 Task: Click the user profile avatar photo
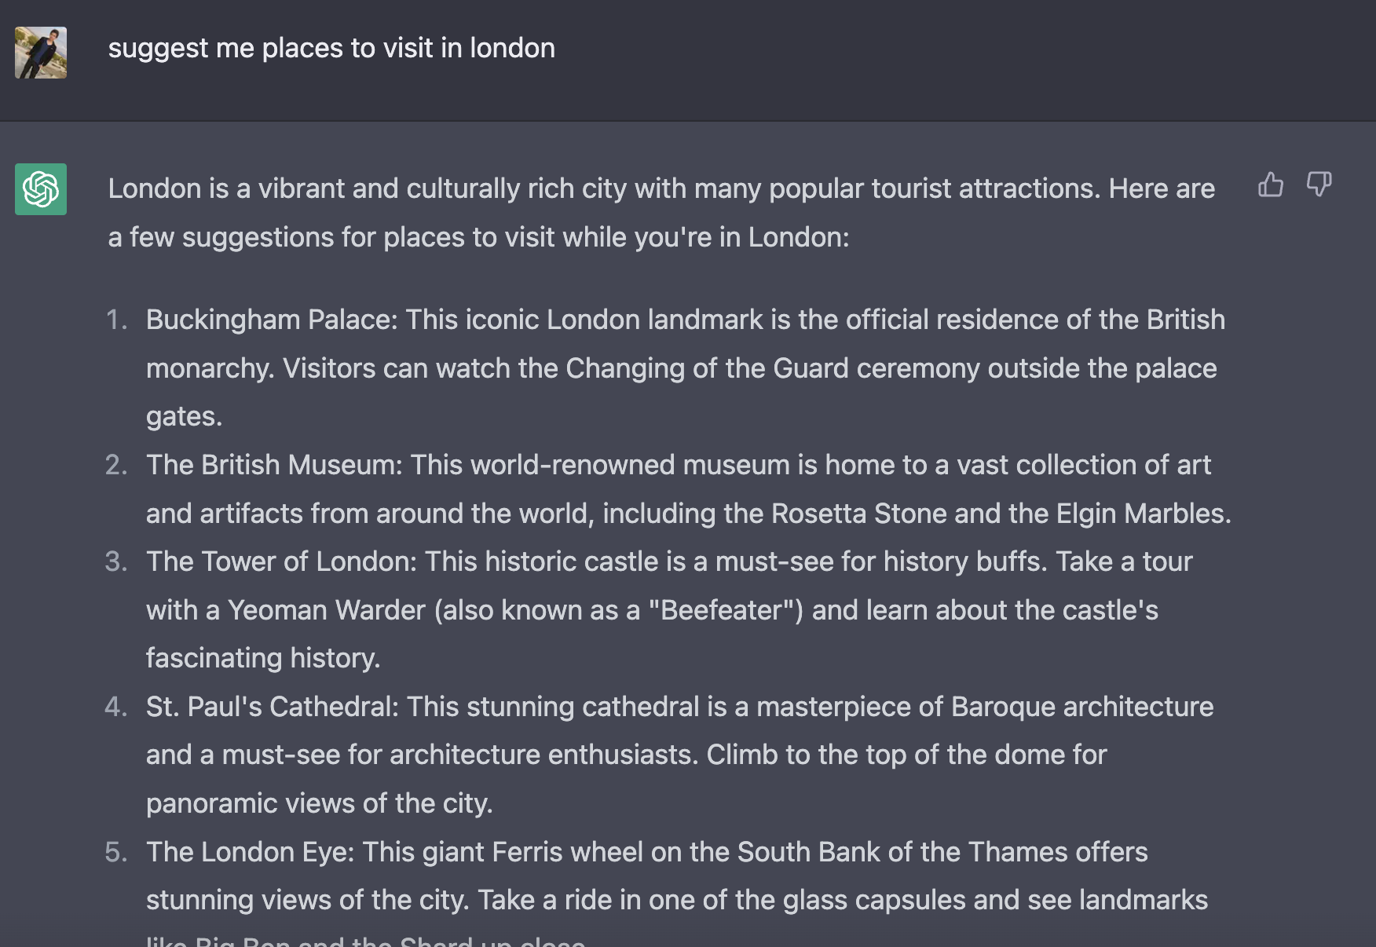[x=41, y=53]
